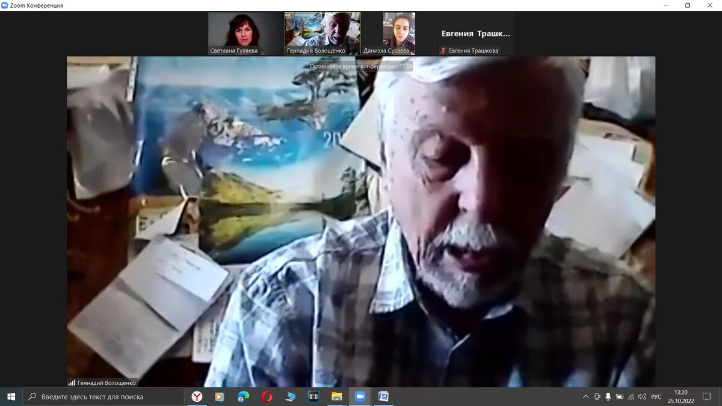Open the Wi-Fi network icon in tray

pos(631,397)
